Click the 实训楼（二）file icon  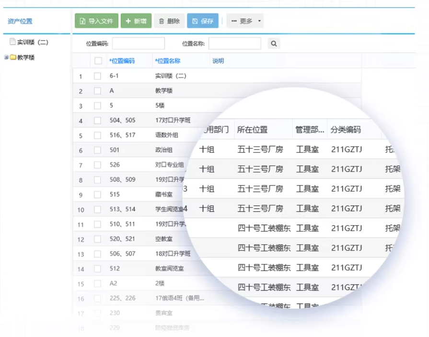[12, 42]
